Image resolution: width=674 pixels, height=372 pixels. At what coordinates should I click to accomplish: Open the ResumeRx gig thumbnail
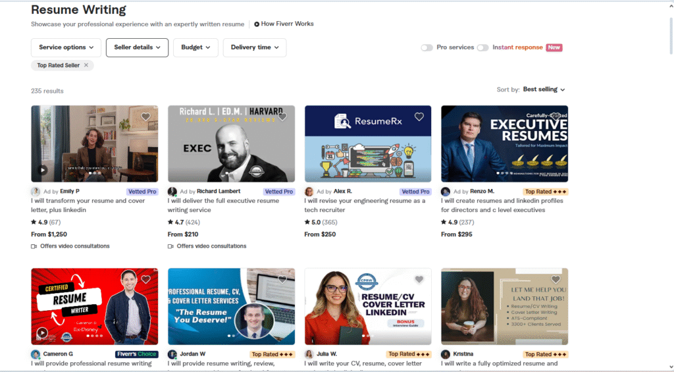(x=368, y=144)
